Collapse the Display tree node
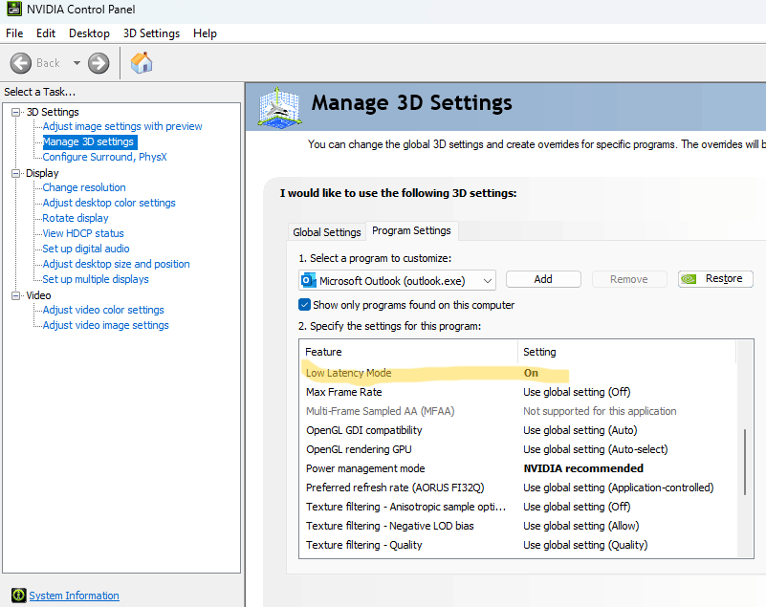 (x=16, y=173)
